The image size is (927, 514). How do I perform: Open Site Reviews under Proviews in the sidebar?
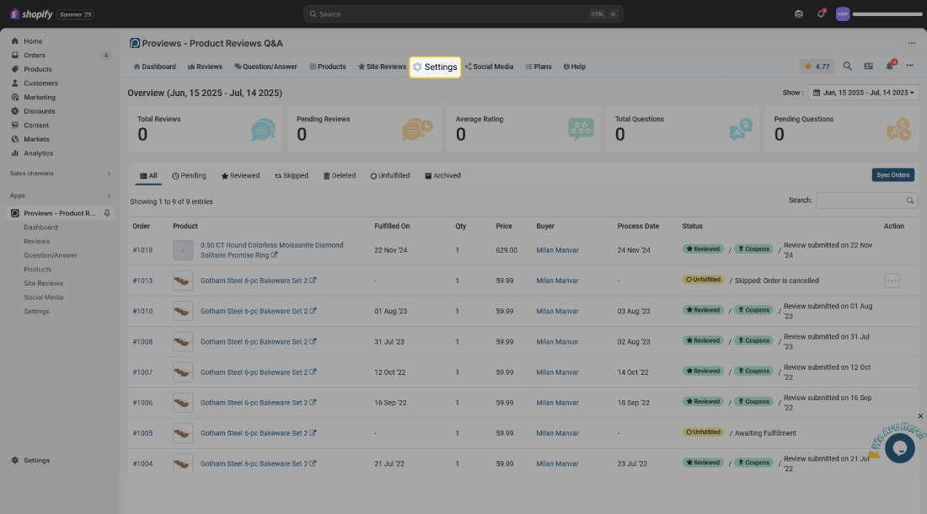click(x=43, y=284)
